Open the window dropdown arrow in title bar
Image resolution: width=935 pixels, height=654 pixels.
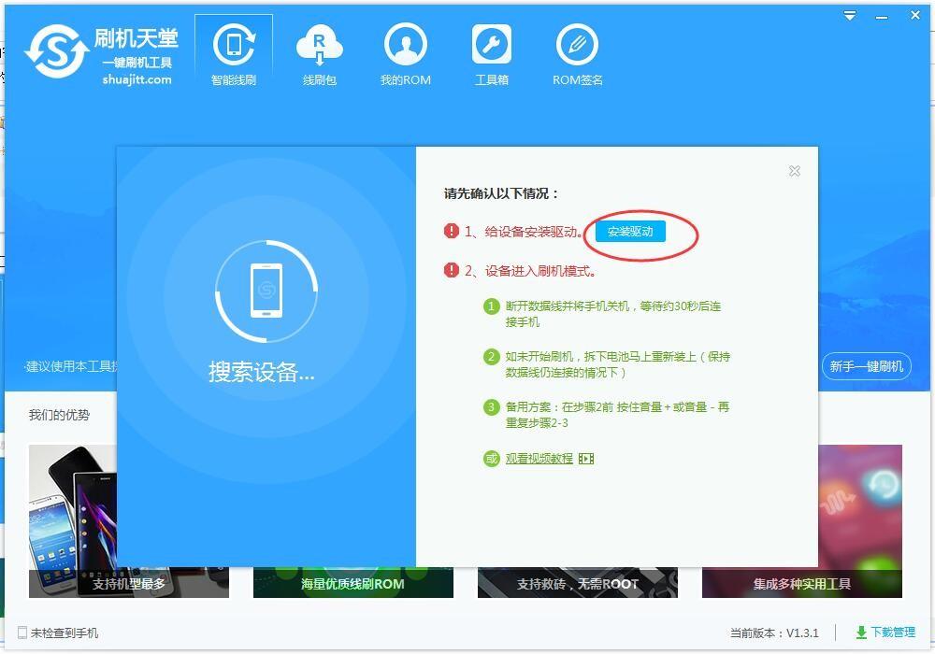tap(849, 15)
